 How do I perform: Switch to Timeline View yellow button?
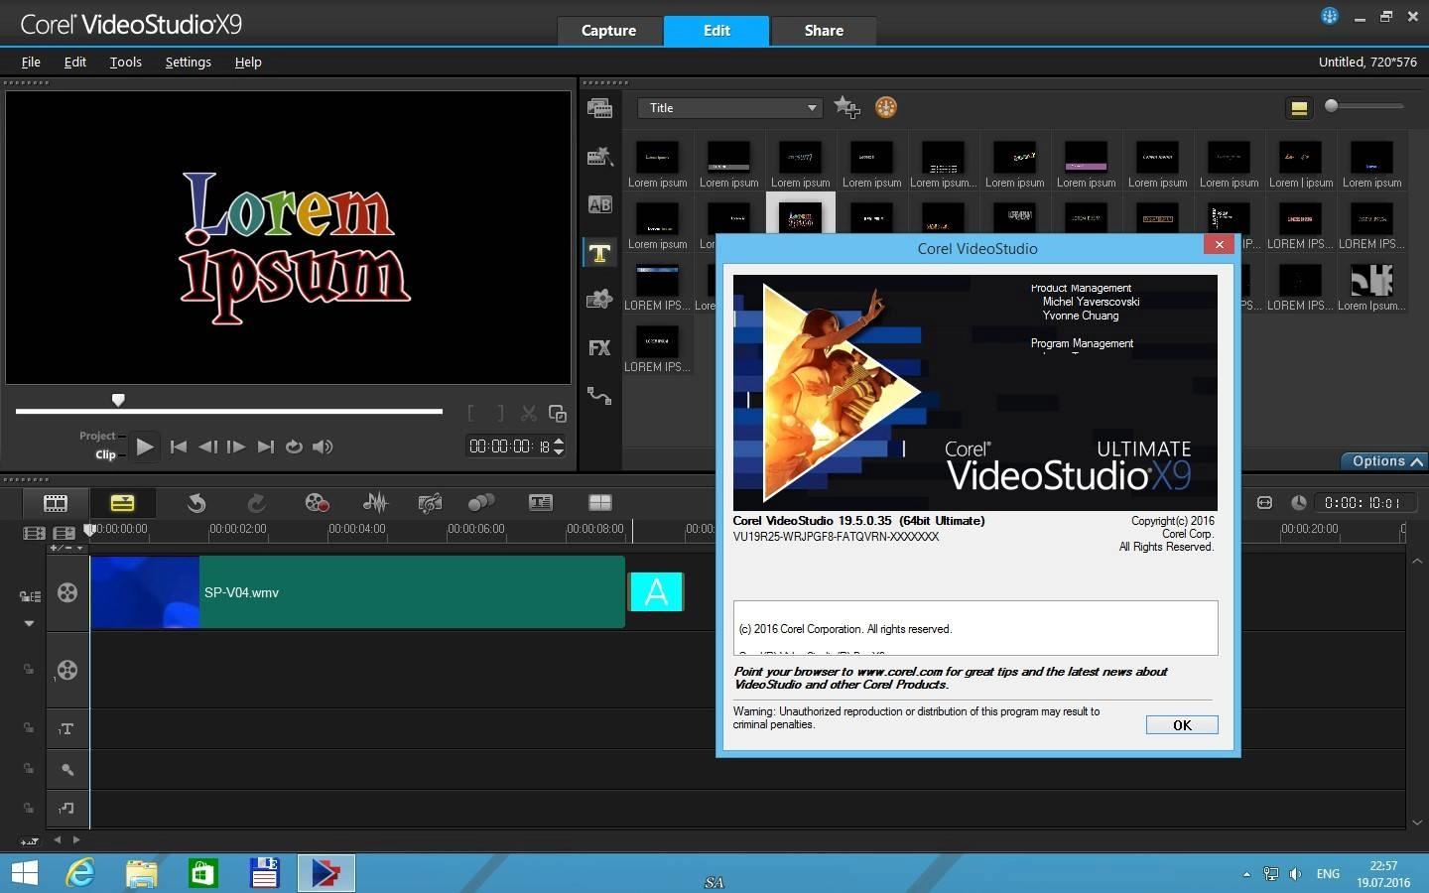(122, 503)
